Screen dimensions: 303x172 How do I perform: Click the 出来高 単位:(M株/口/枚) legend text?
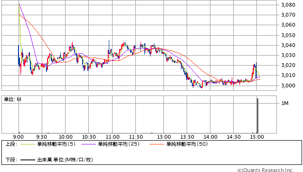point(65,160)
